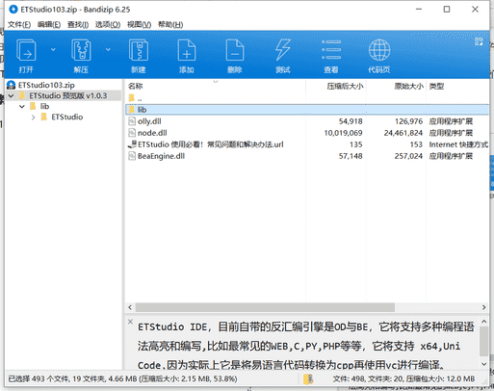Select ETStudio103.zip root in the tree
This screenshot has width=494, height=391.
tap(46, 85)
